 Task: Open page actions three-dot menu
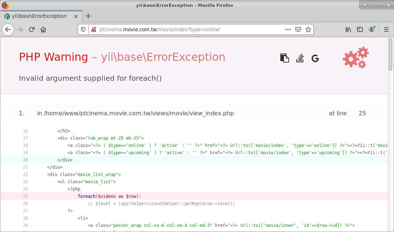[288, 29]
